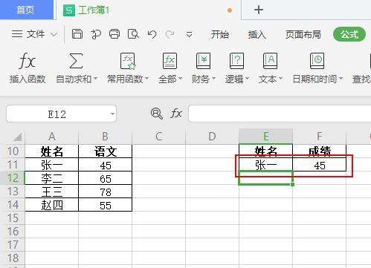Viewport: 371px width, 268px height.
Task: Click the undo arrow icon
Action: point(152,34)
